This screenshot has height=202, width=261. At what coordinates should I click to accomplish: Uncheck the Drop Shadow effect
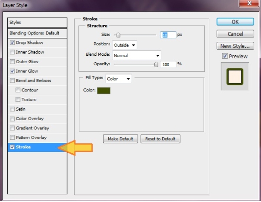click(x=12, y=43)
